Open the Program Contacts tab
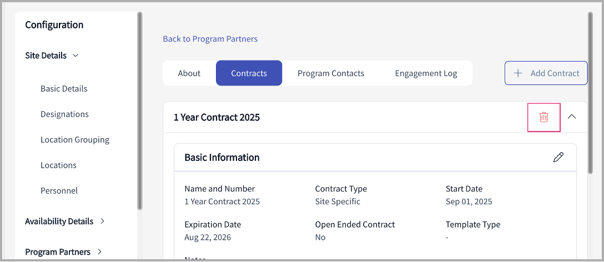This screenshot has height=262, width=604. [331, 73]
